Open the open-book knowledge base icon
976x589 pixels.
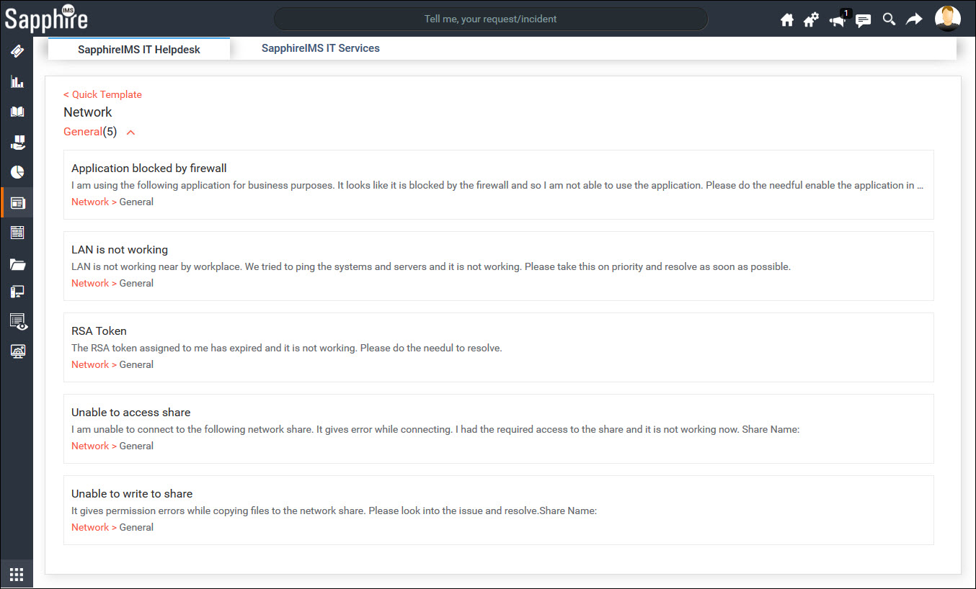pos(17,112)
